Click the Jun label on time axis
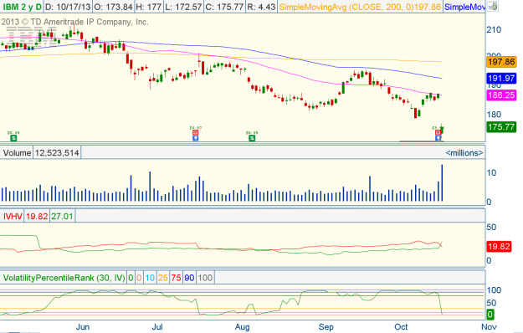Image resolution: width=523 pixels, height=333 pixels. click(82, 327)
